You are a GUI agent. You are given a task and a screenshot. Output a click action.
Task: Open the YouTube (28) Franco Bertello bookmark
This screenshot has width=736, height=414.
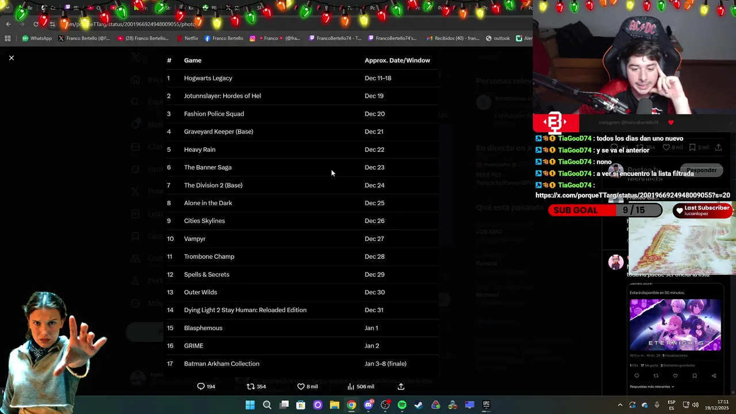click(143, 39)
